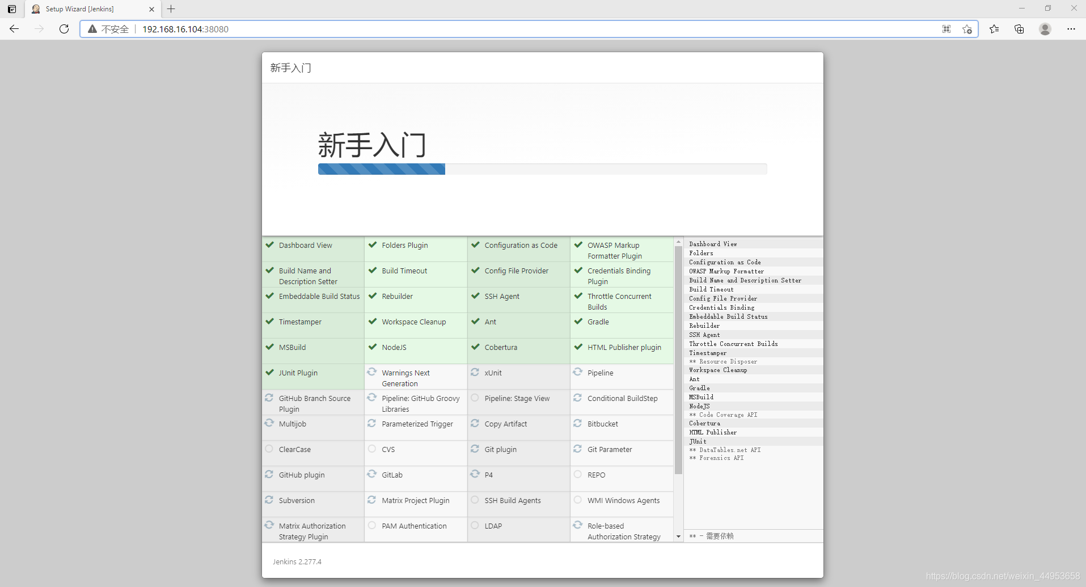Click the spinning icon beside Warnings Next Generation

coord(372,372)
